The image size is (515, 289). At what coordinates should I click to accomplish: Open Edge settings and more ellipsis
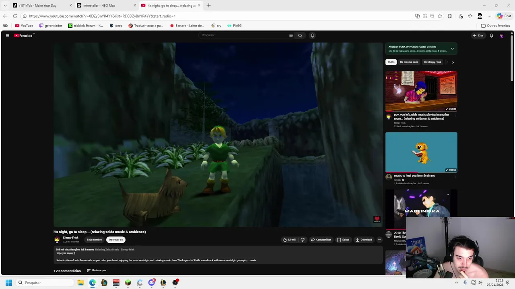[489, 16]
